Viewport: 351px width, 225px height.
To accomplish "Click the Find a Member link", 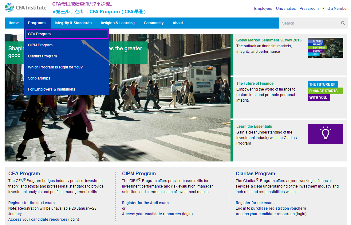I will click(335, 9).
